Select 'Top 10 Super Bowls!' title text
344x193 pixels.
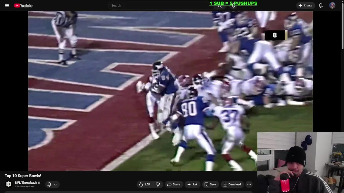[x=23, y=176]
